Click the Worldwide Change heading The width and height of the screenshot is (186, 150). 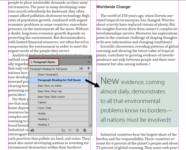pyautogui.click(x=113, y=7)
